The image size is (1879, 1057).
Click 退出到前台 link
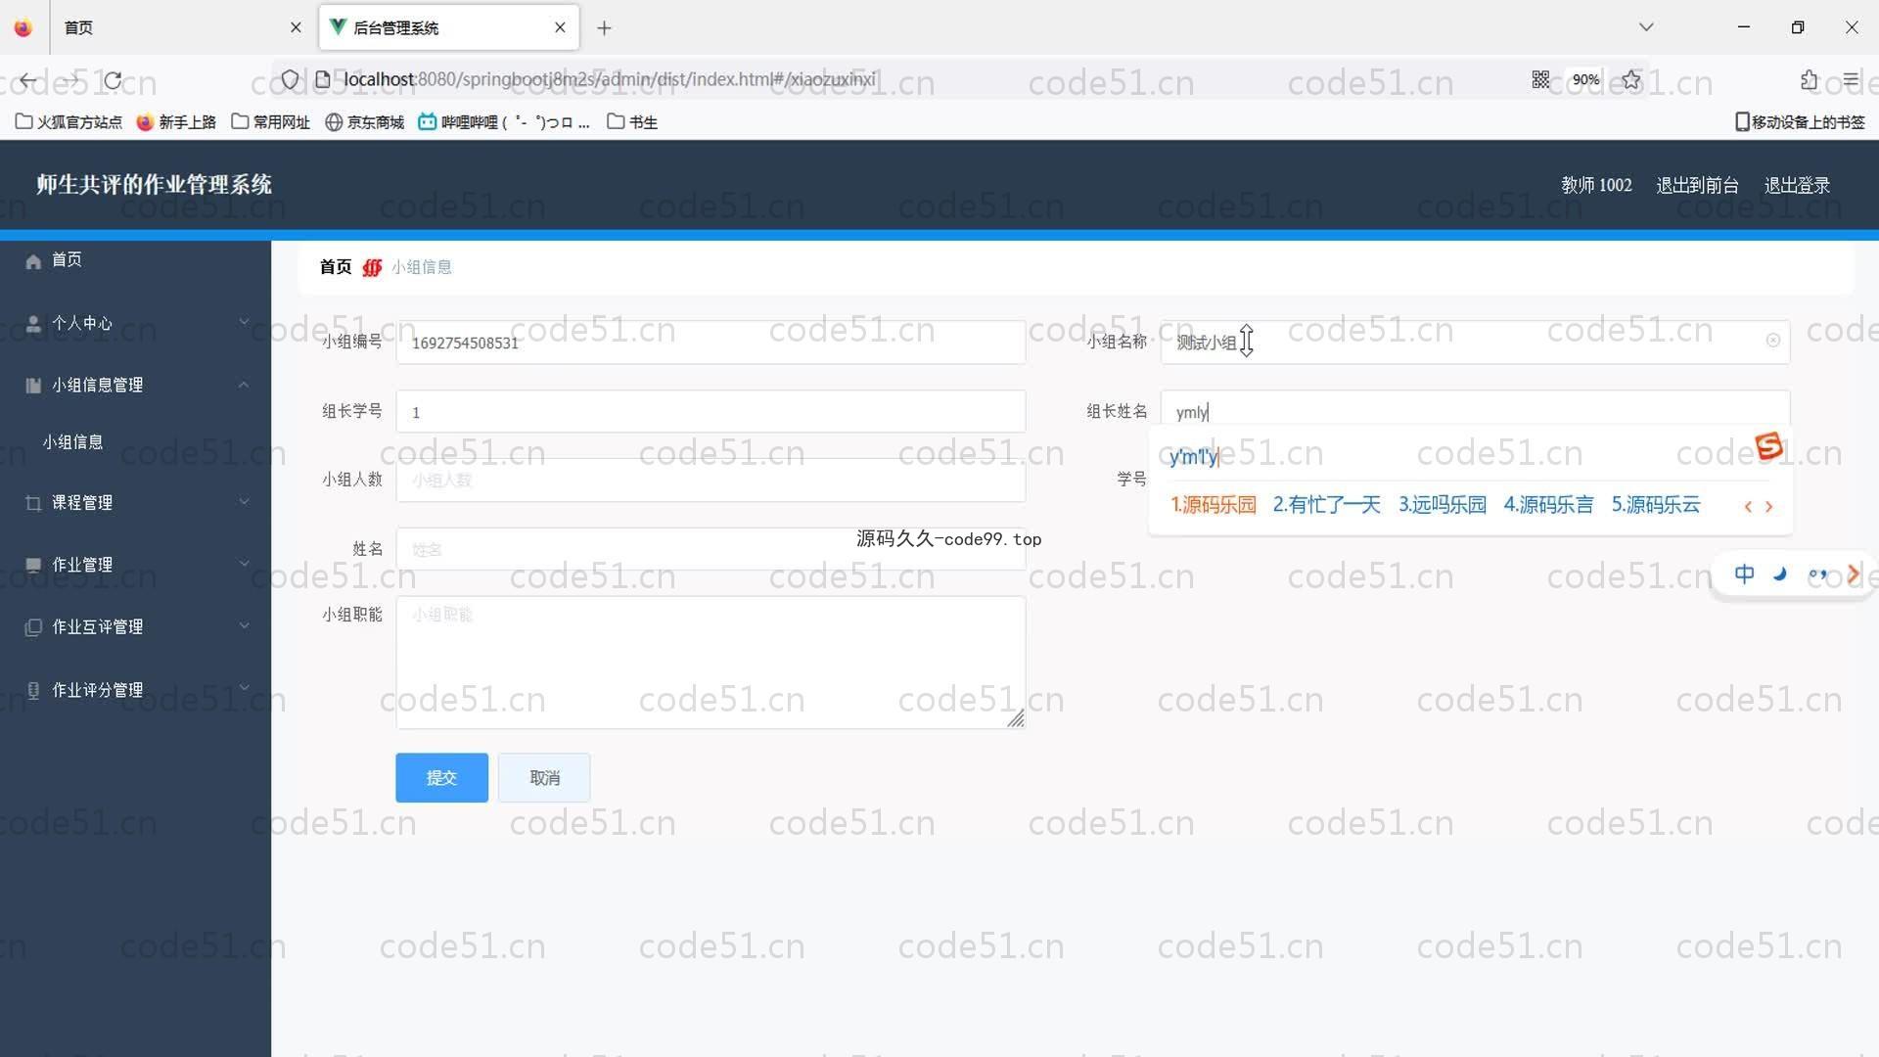[x=1697, y=185]
